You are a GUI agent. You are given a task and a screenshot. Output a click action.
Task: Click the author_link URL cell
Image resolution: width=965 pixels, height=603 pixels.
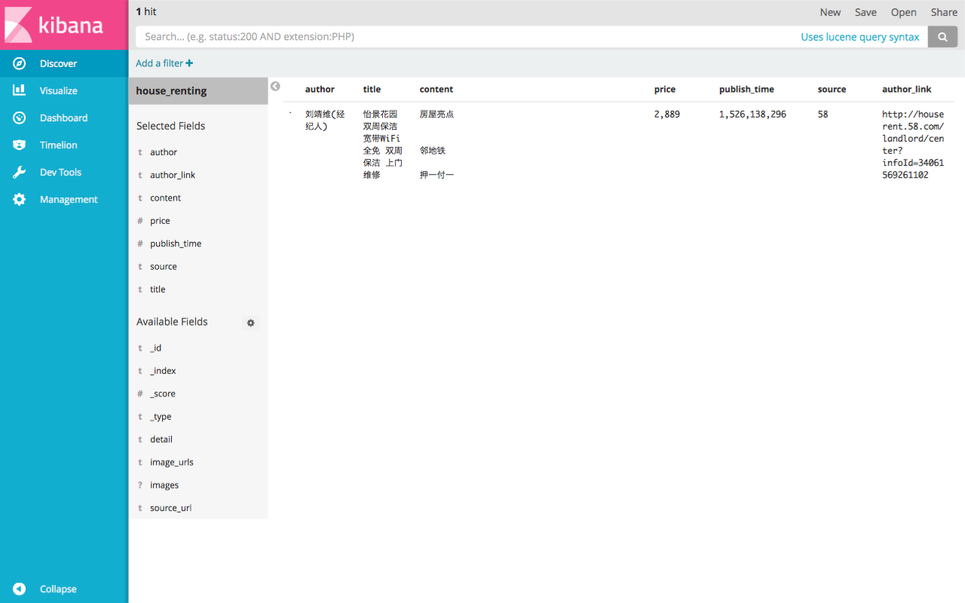click(913, 145)
